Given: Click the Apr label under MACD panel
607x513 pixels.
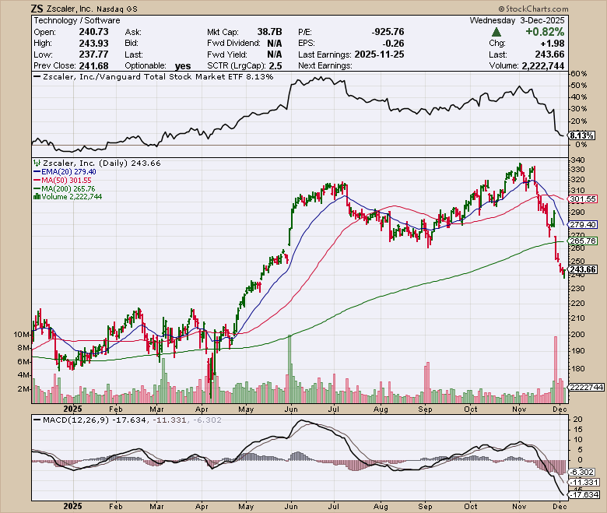Looking at the screenshot, I should pos(202,507).
